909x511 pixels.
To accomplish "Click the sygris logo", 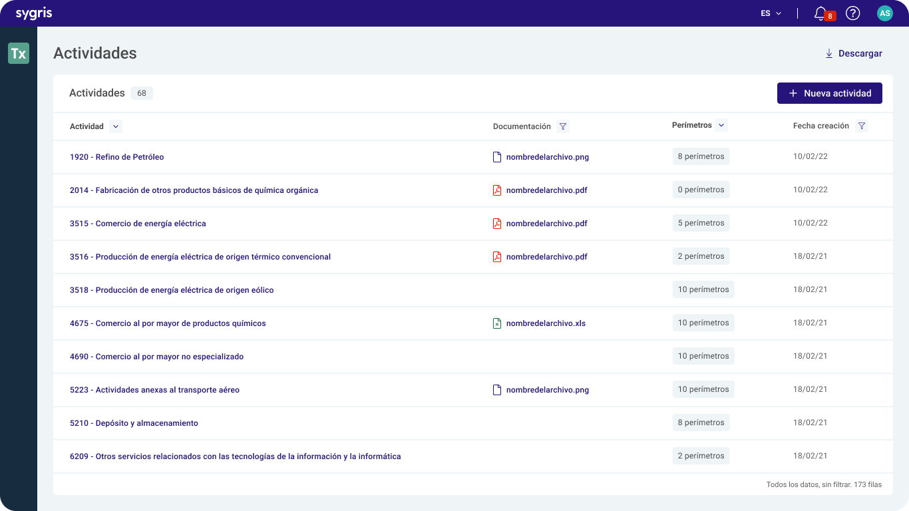I will [x=34, y=13].
